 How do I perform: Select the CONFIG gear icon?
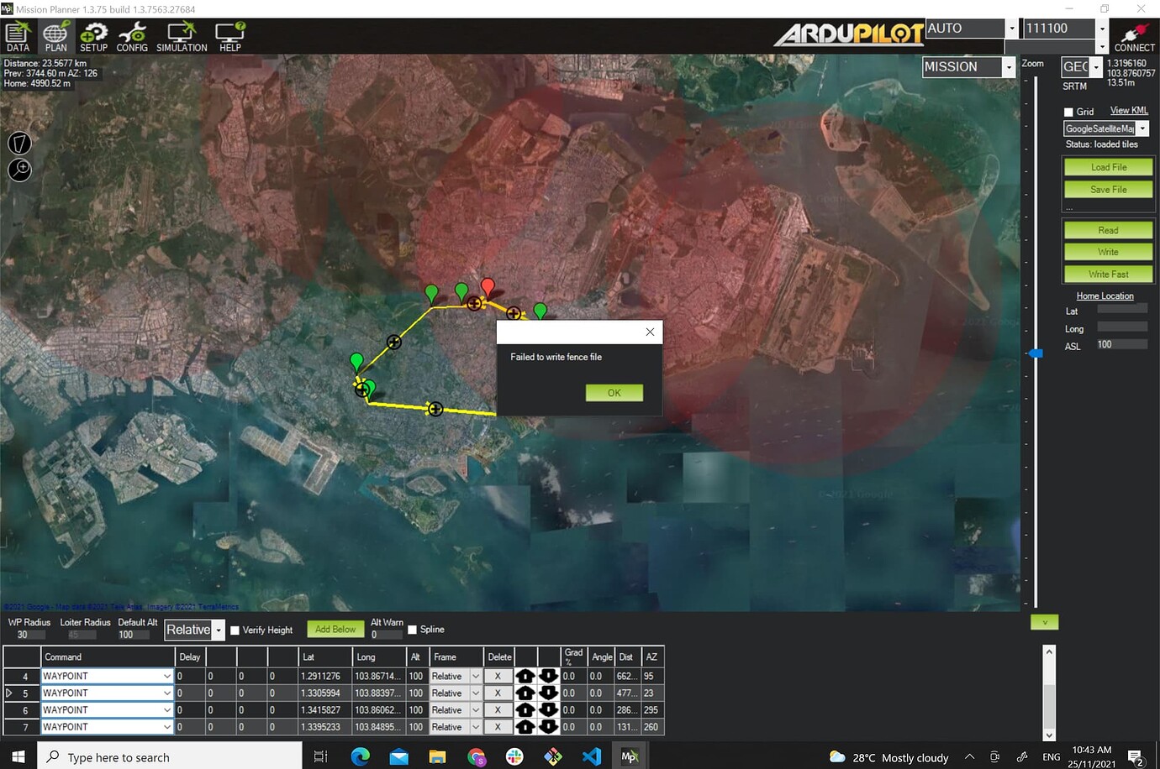pos(132,35)
